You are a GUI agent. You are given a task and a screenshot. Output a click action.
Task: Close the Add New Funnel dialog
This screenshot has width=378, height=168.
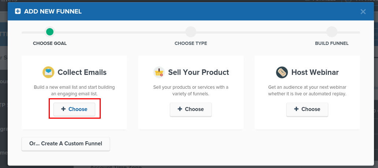tap(363, 12)
